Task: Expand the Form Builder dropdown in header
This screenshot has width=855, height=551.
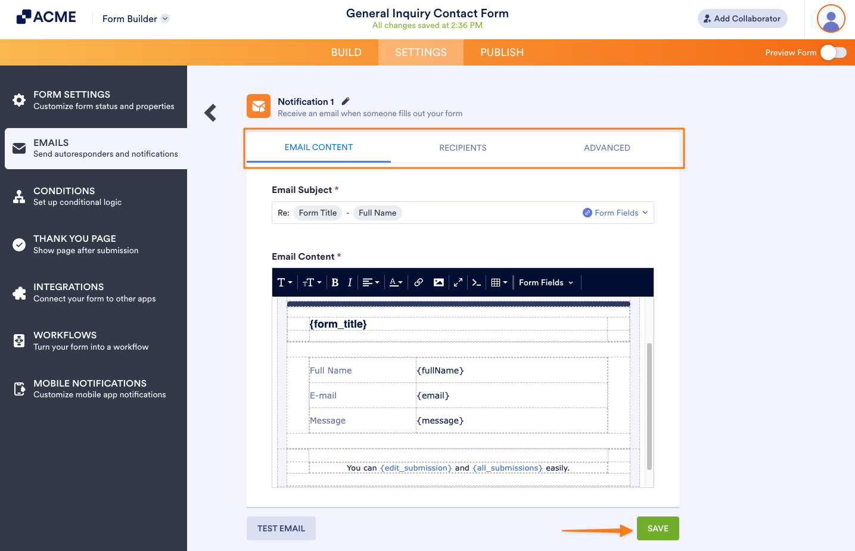Action: [164, 18]
